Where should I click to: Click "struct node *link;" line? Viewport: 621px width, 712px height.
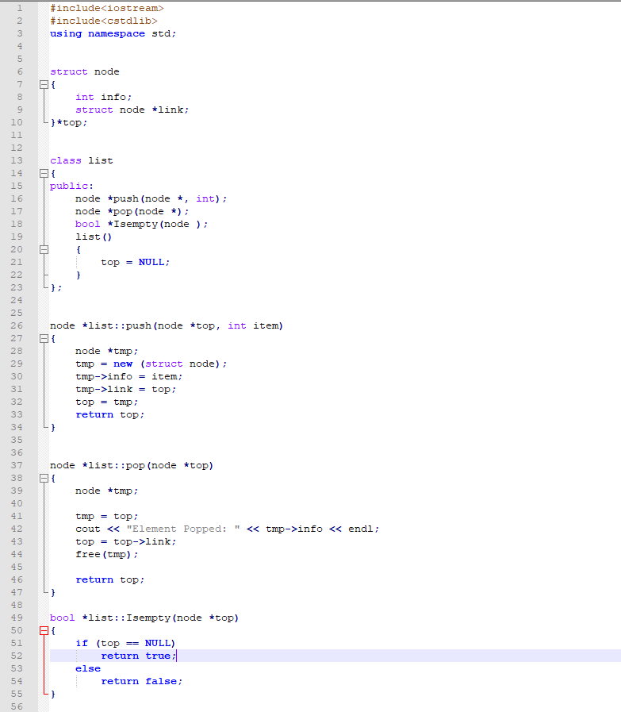[132, 110]
